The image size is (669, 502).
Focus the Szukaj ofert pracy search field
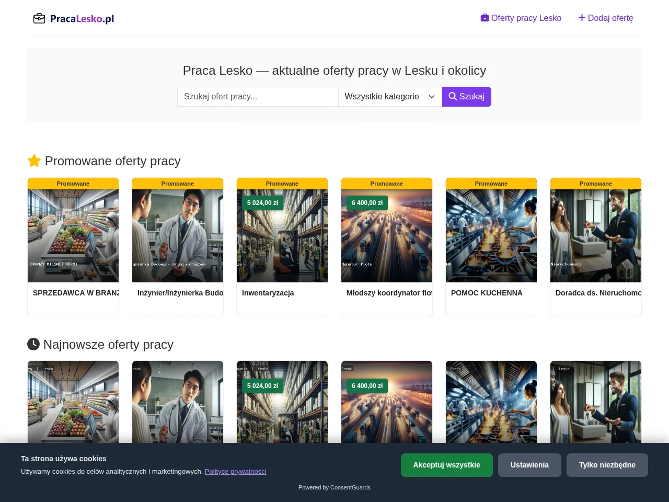point(258,97)
